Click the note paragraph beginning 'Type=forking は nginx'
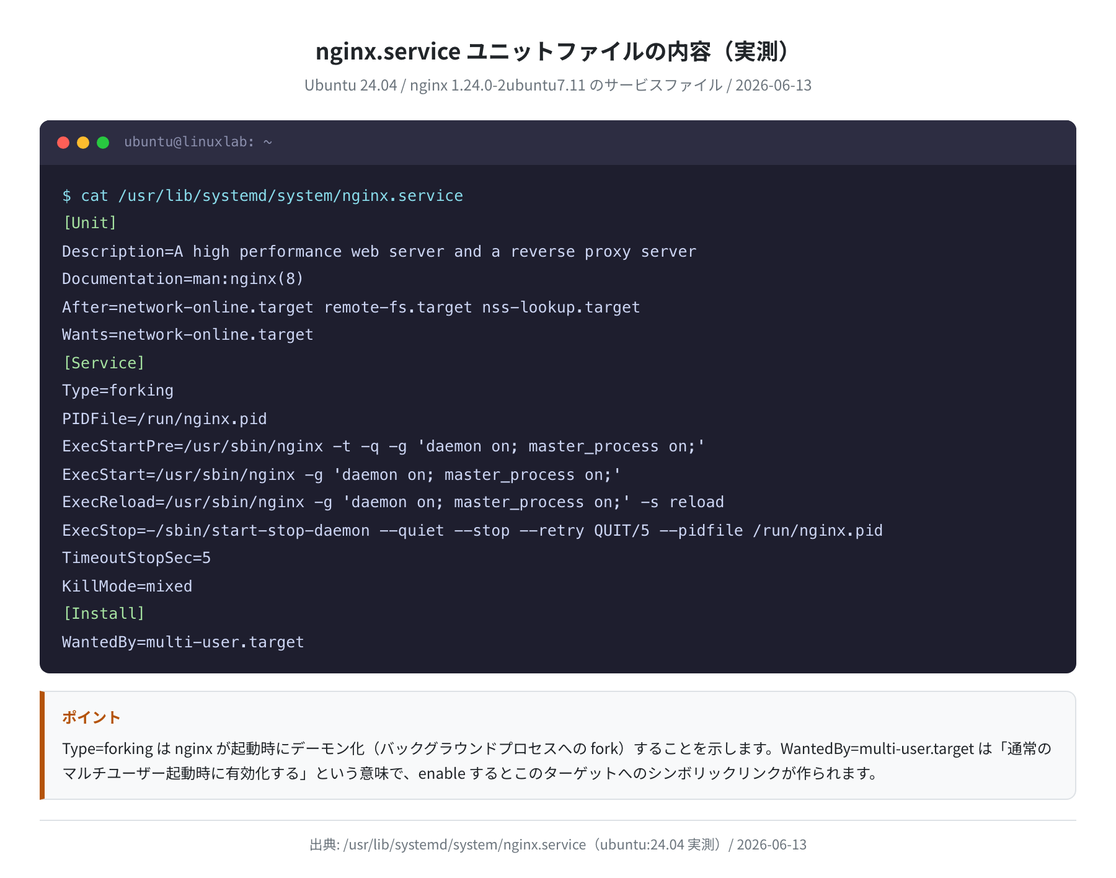The image size is (1116, 878). pyautogui.click(x=557, y=761)
